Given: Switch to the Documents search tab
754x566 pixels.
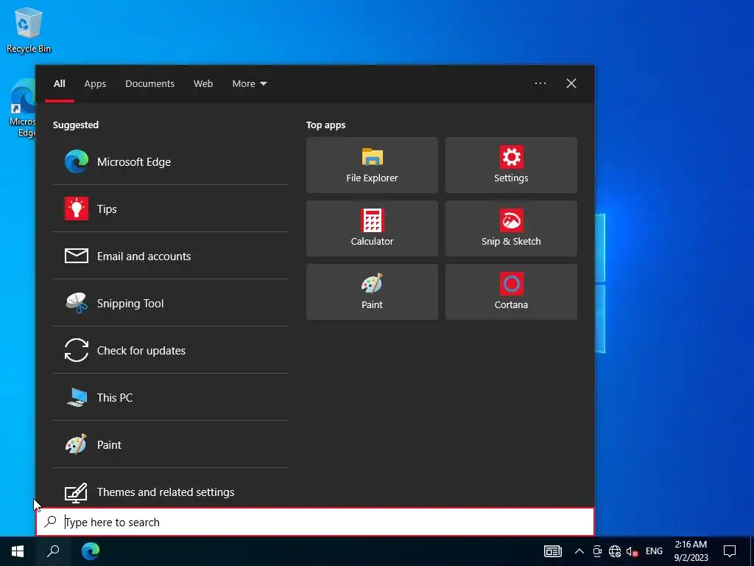Looking at the screenshot, I should tap(150, 84).
